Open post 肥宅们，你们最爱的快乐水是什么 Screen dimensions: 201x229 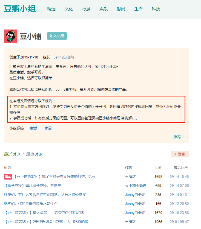click(x=31, y=204)
